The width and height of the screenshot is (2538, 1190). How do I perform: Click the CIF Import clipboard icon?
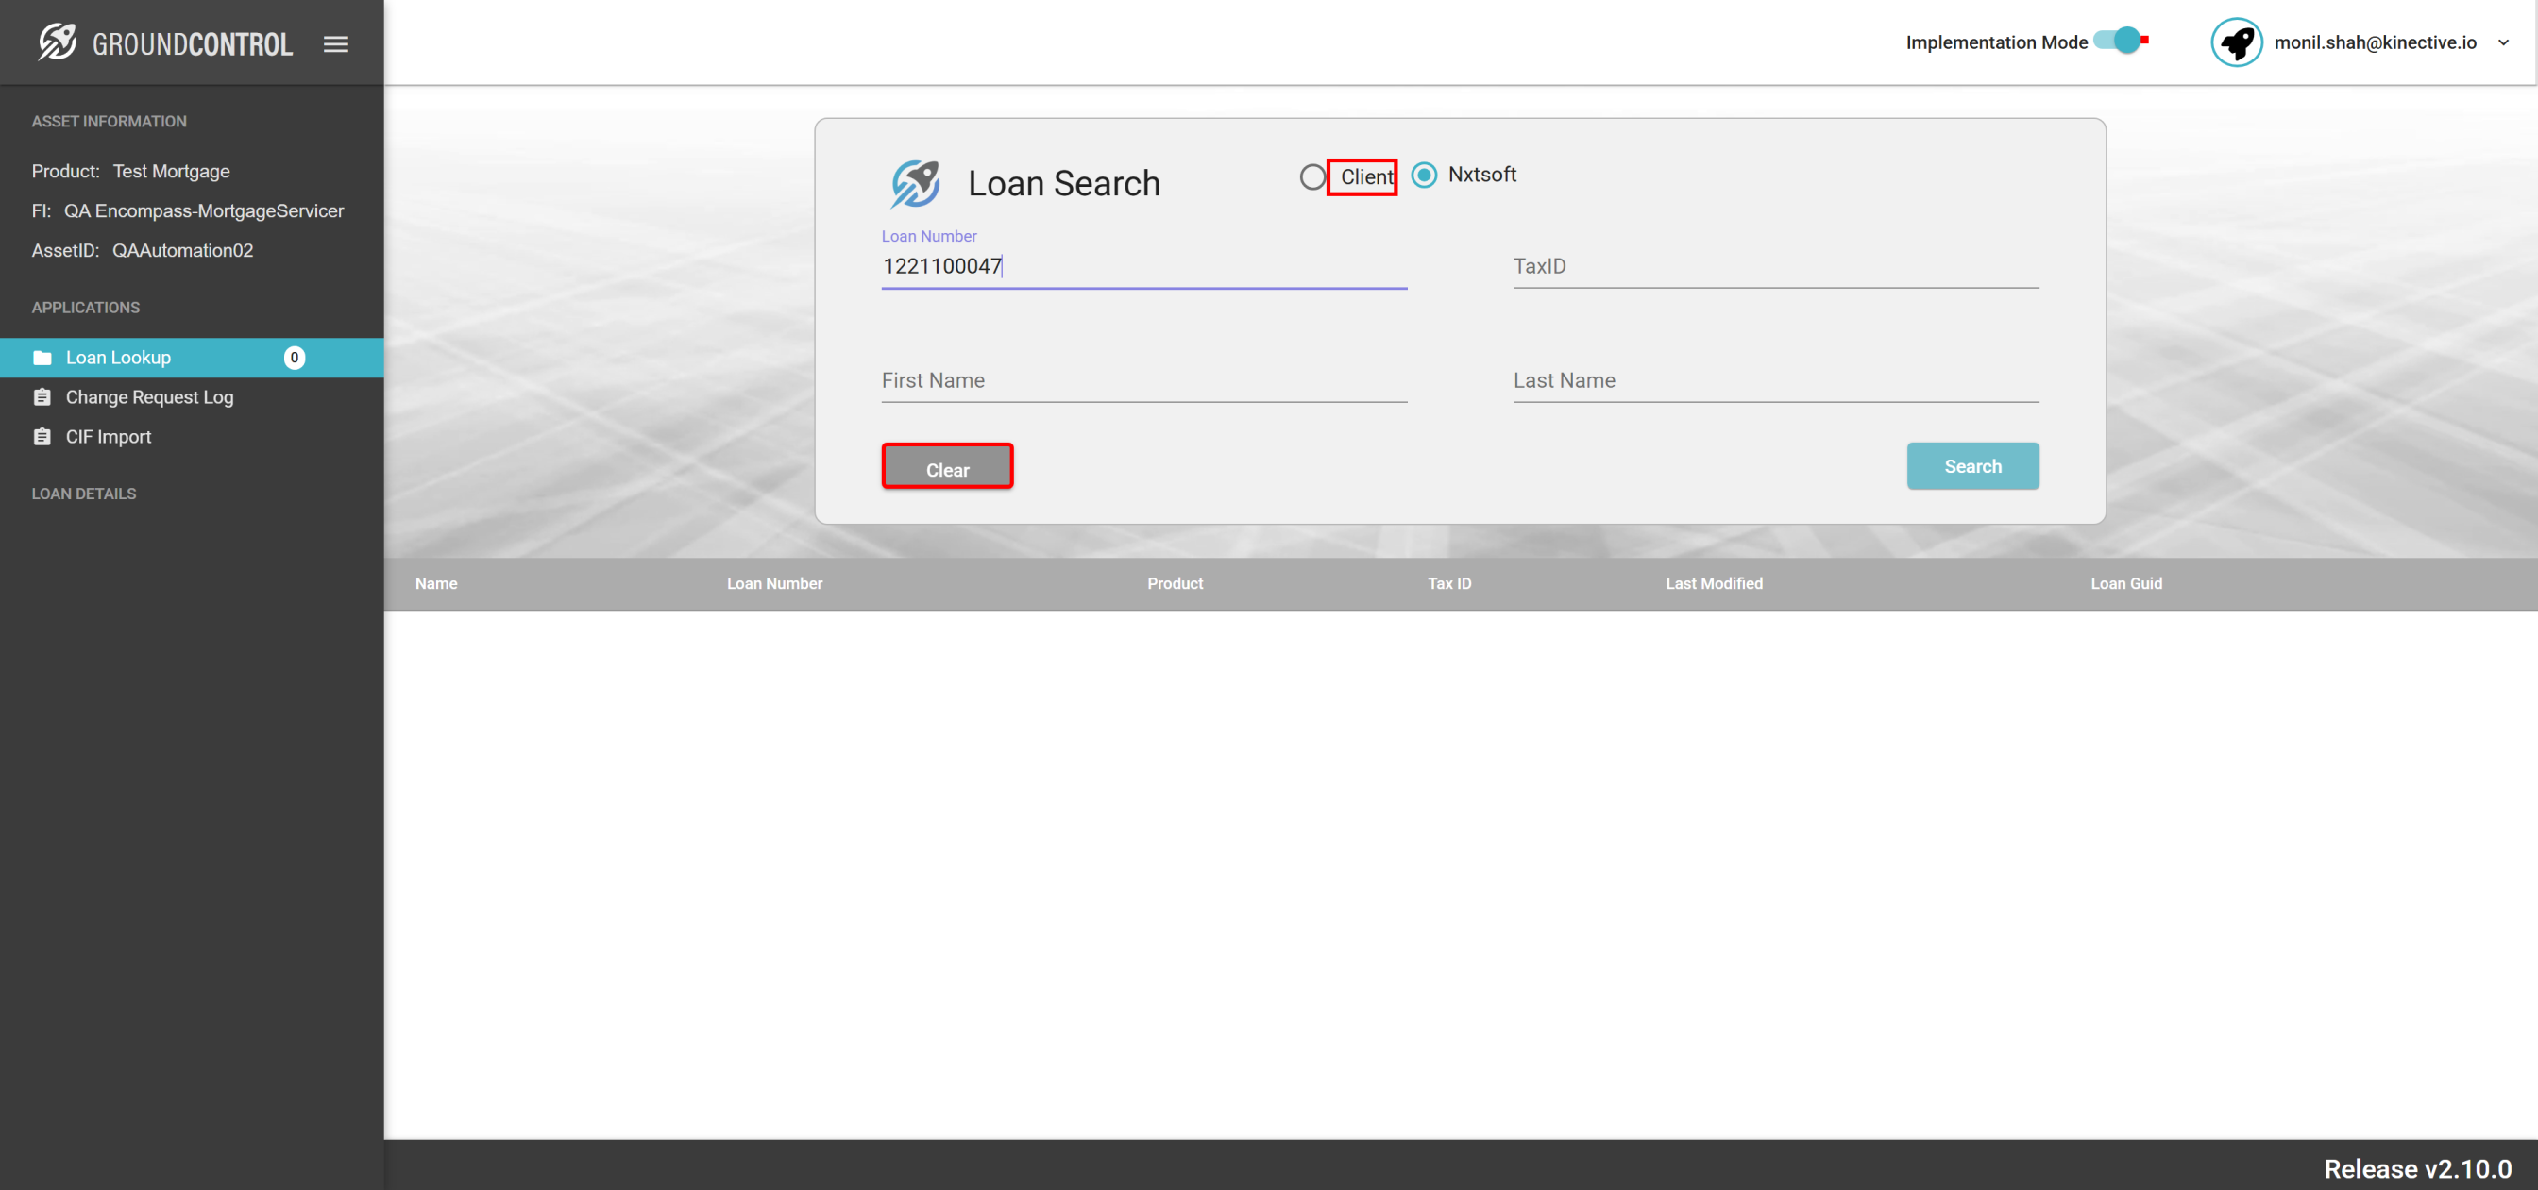(x=42, y=436)
